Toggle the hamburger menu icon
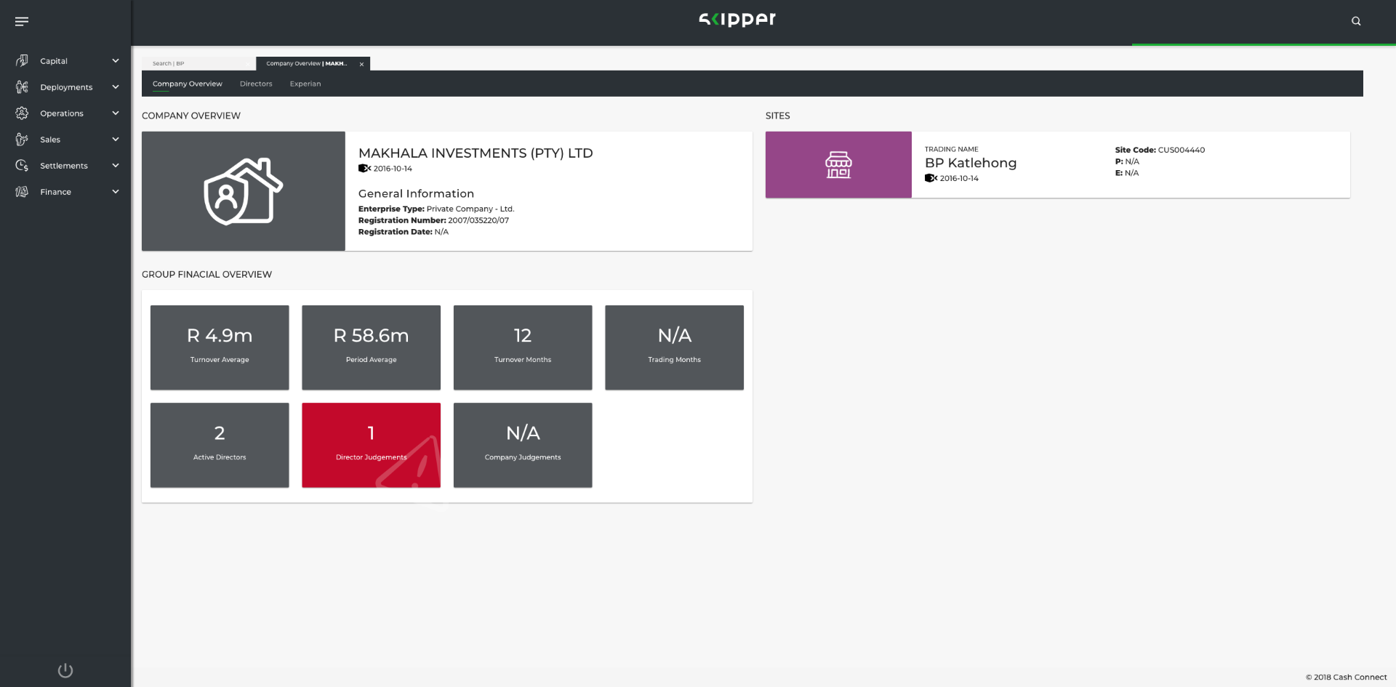This screenshot has height=687, width=1396. click(22, 21)
